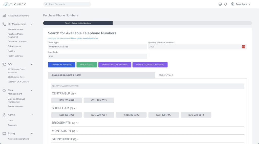Click the monitor icon in top bar

coord(220,4)
